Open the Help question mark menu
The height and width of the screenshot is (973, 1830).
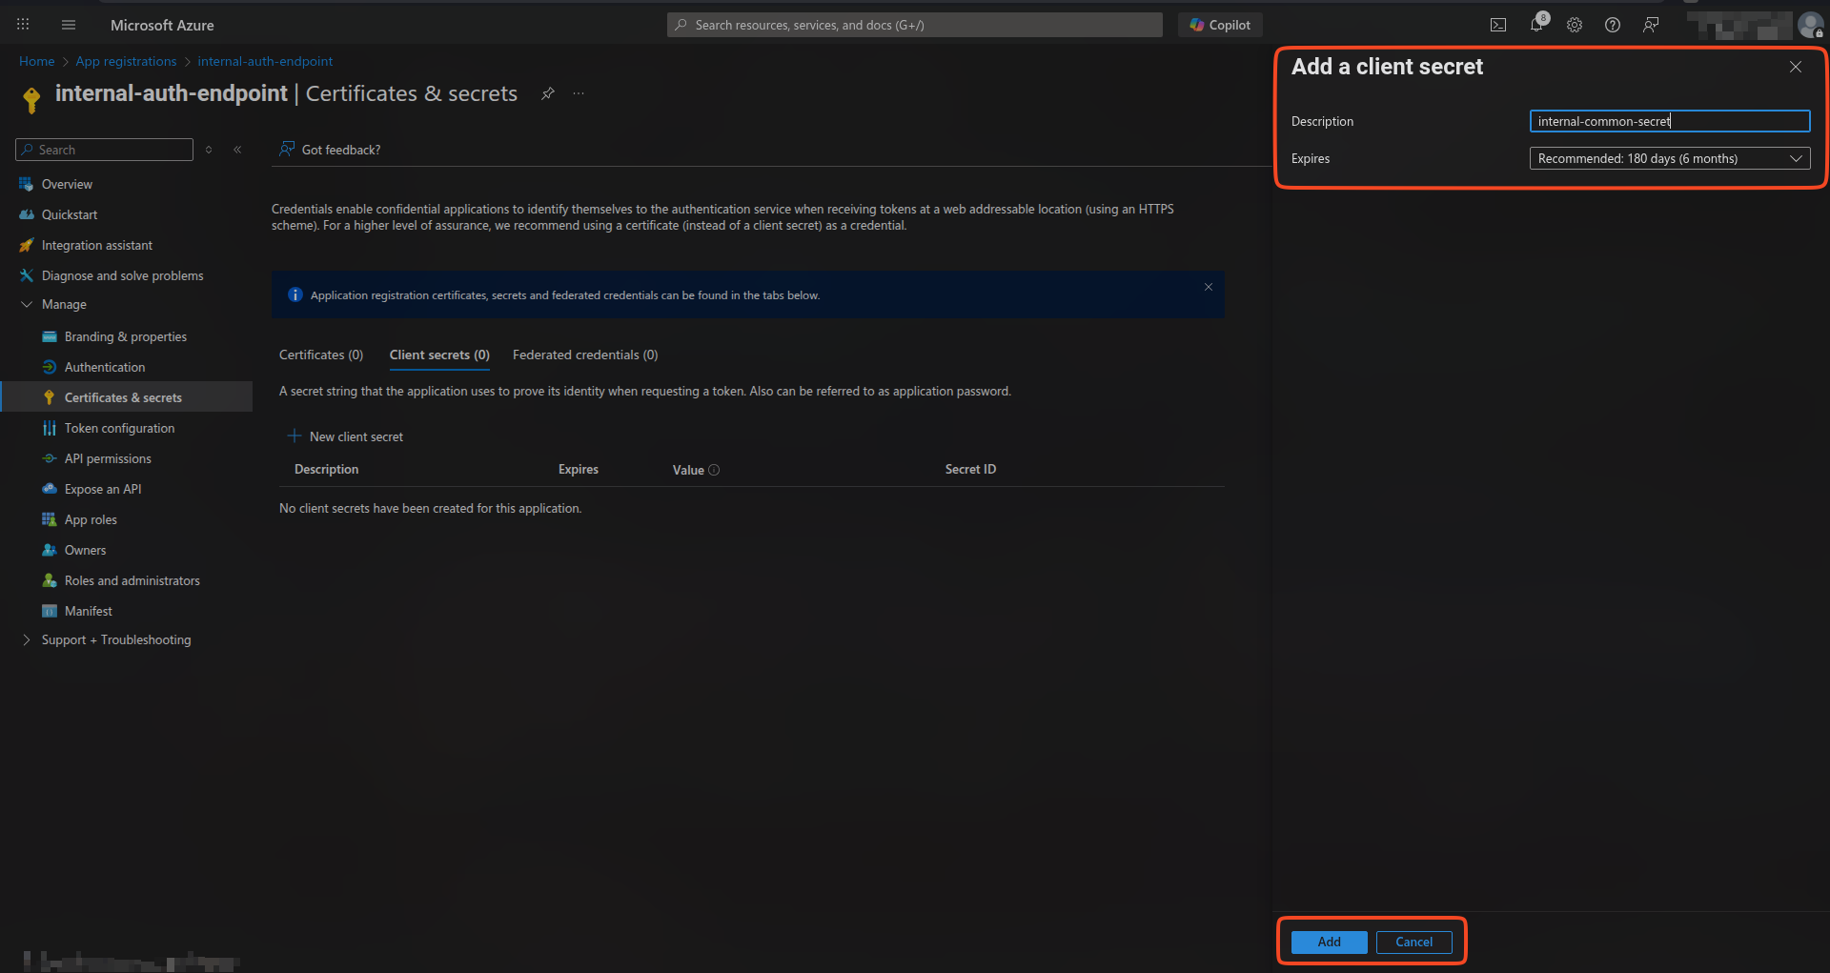click(1612, 25)
